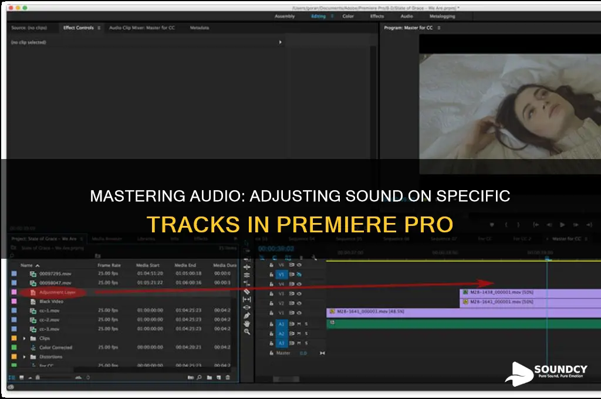
Task: Create a New Bin in project panel
Action: click(210, 377)
